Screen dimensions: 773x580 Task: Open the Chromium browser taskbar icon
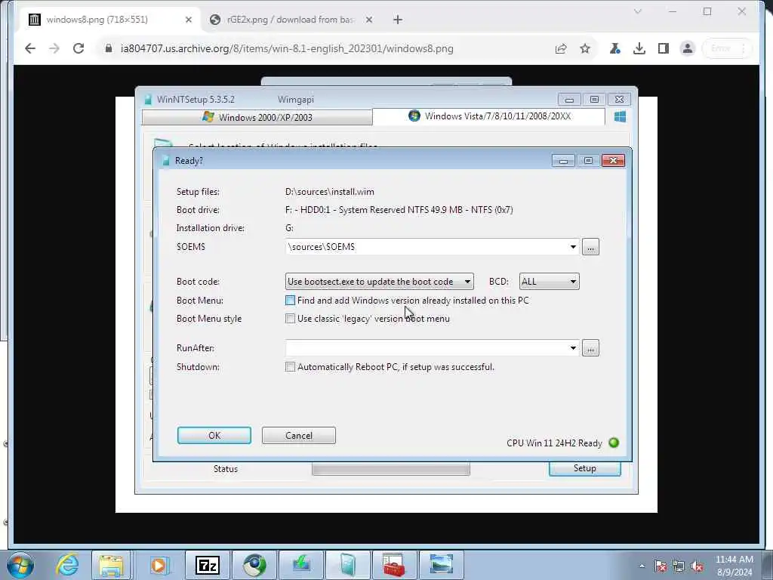pos(254,565)
